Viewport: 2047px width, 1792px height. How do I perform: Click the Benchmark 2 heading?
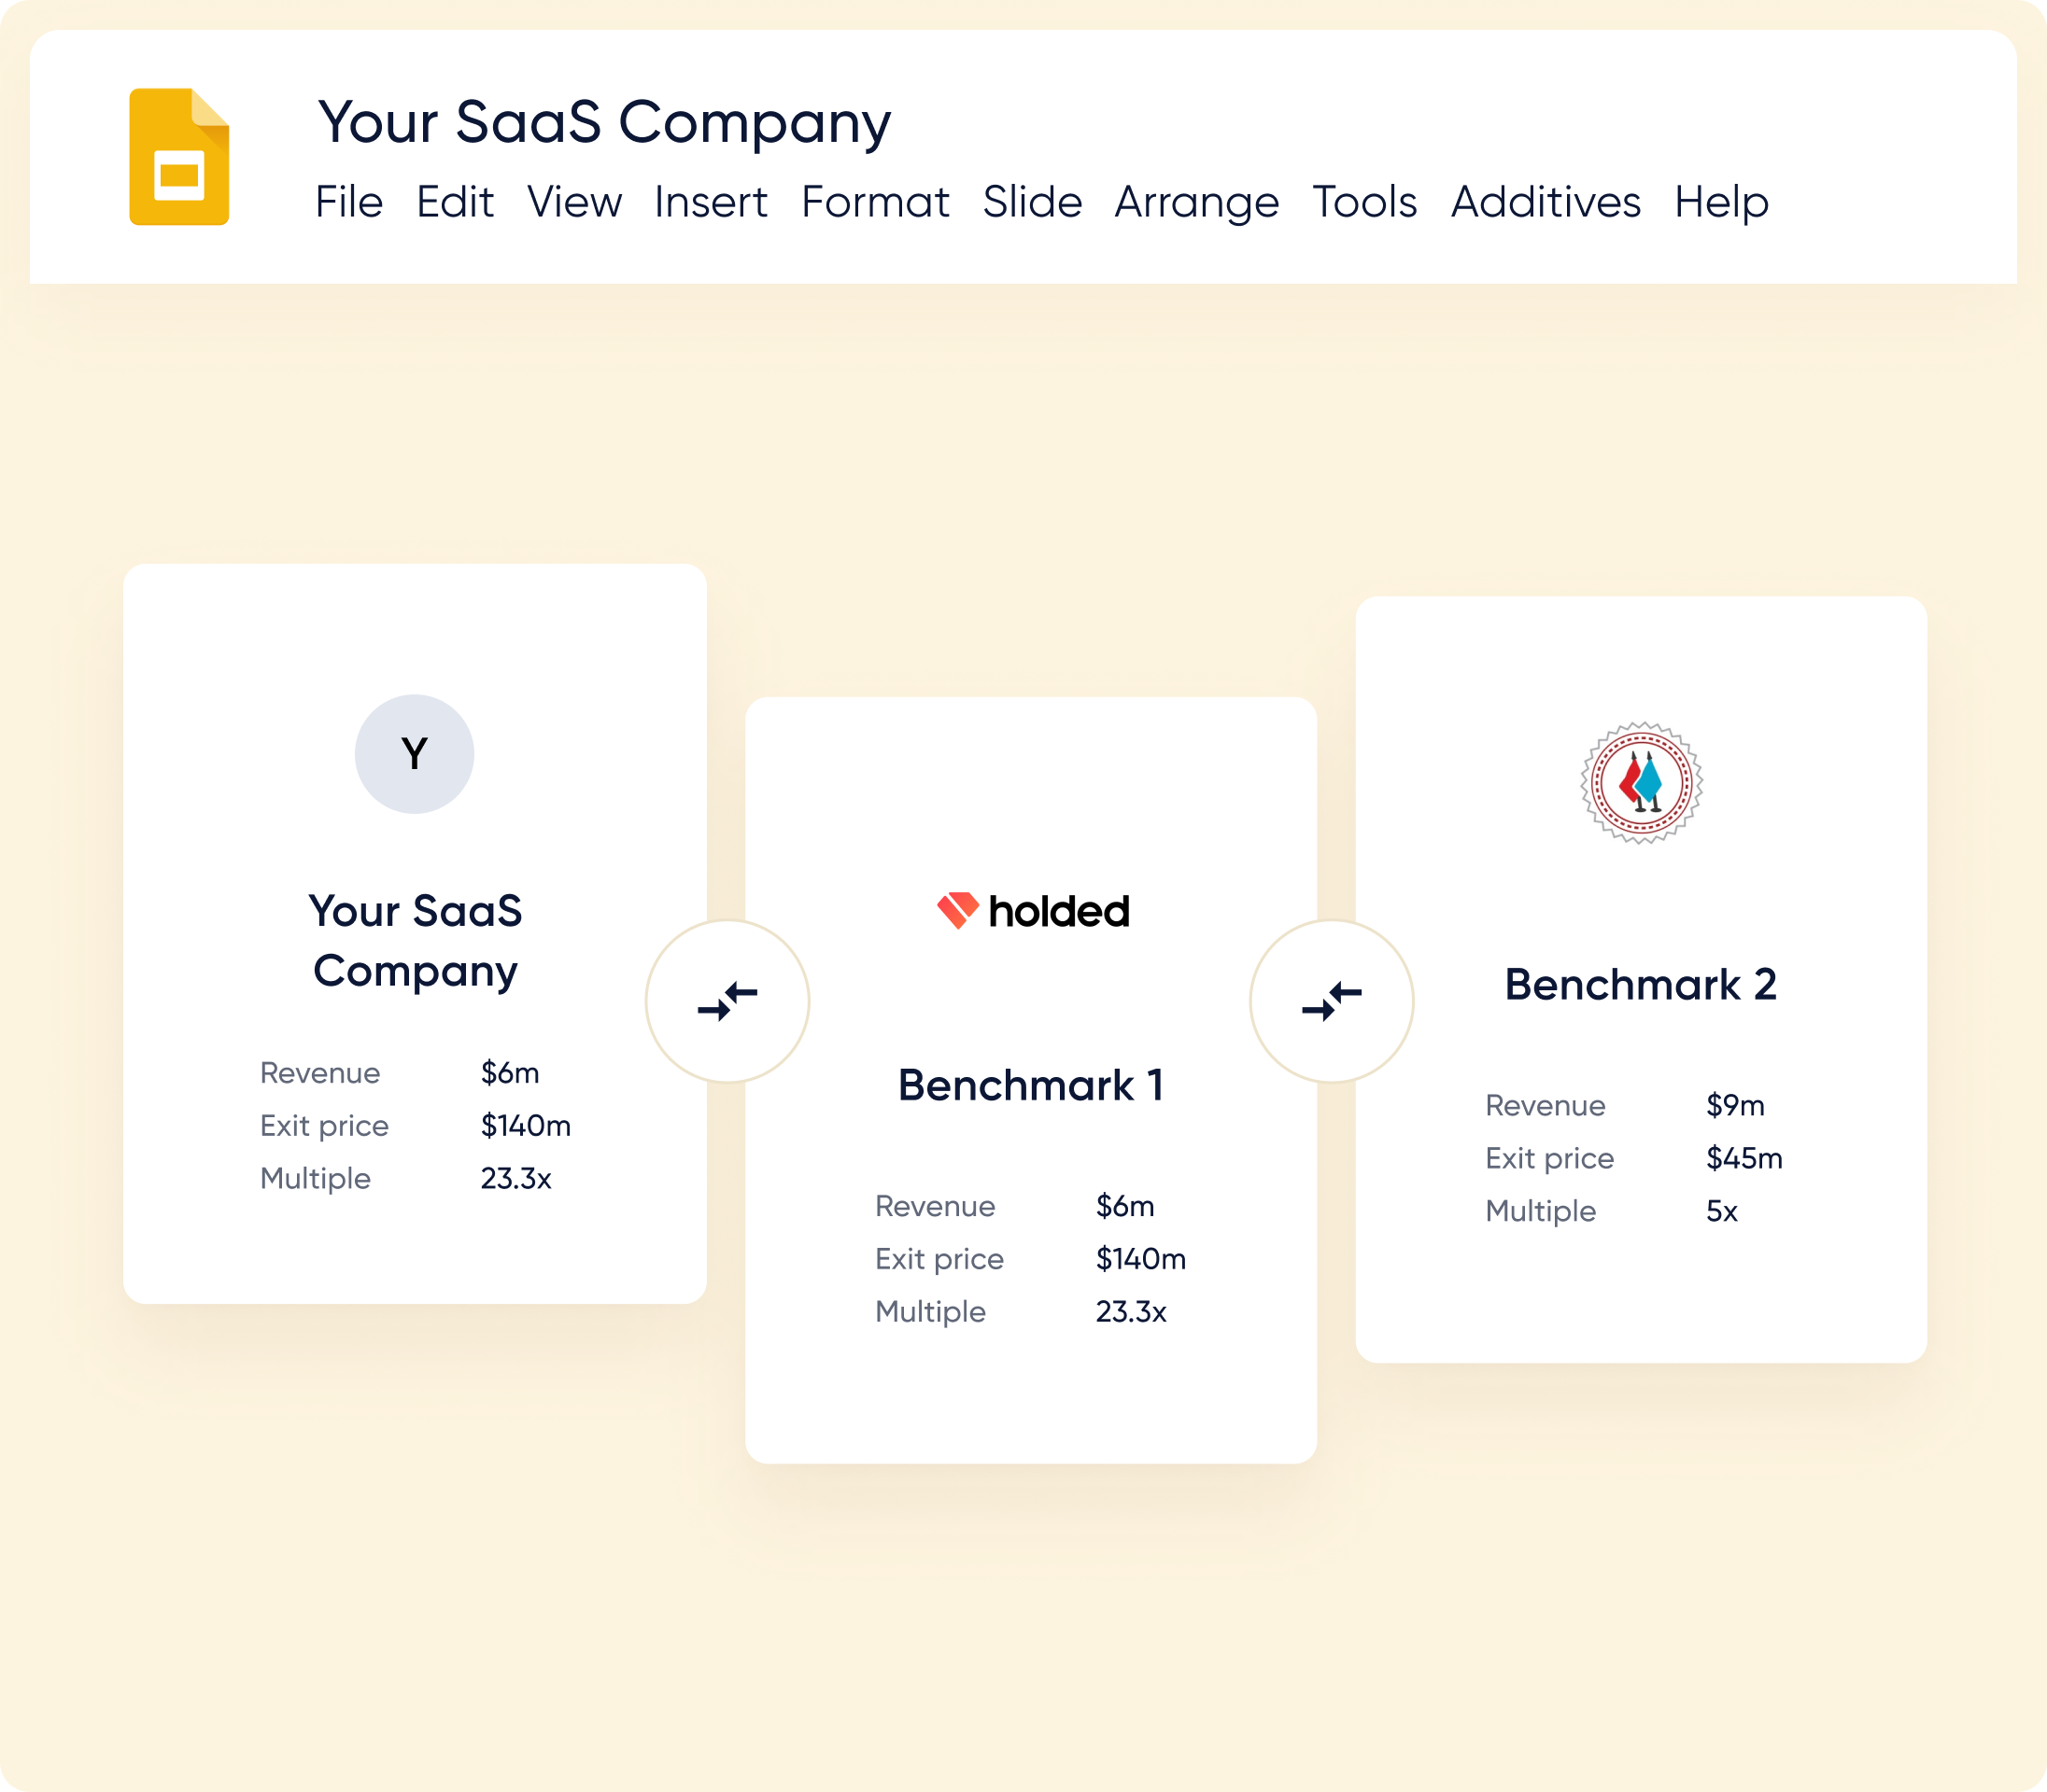[x=1642, y=985]
